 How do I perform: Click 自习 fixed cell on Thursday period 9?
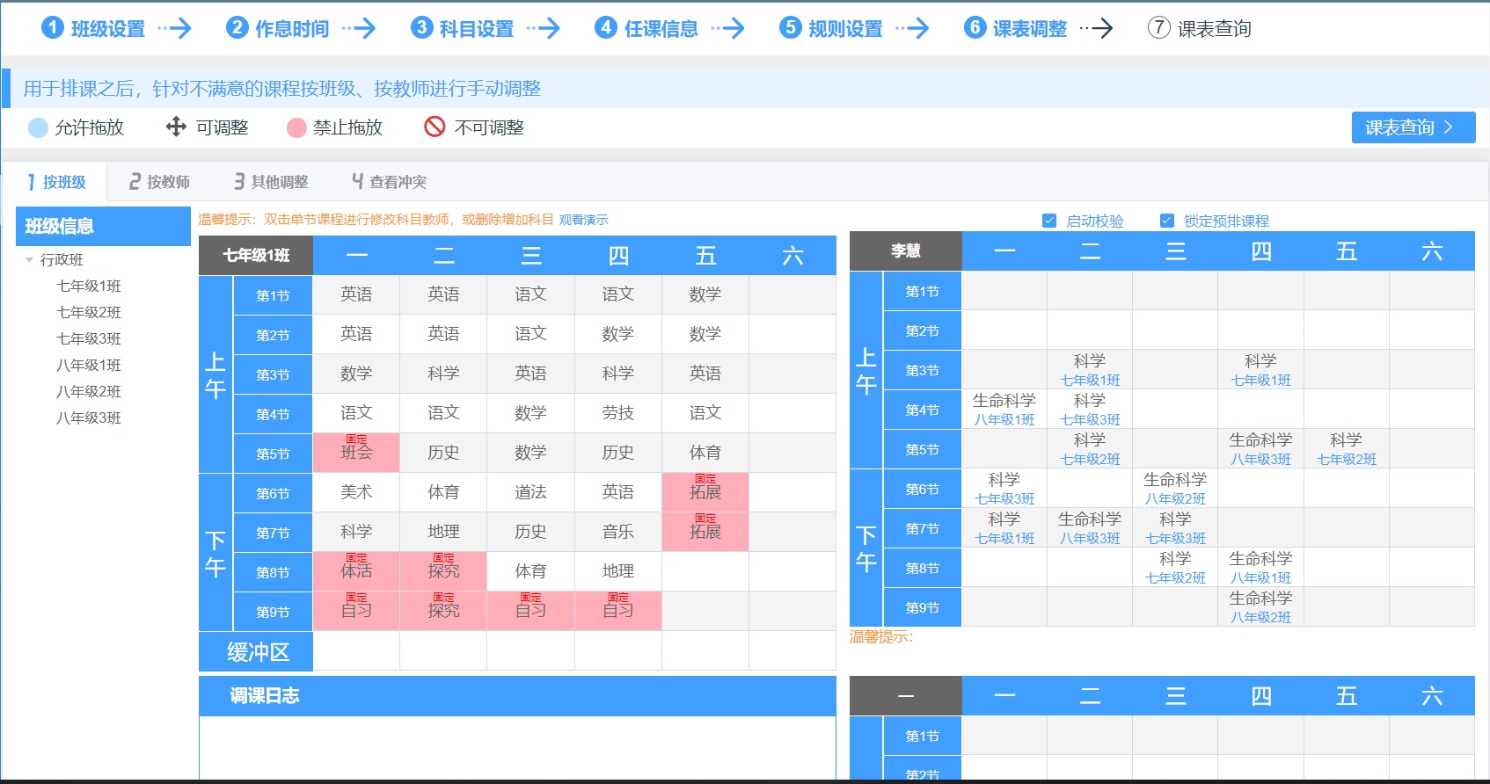(x=618, y=611)
